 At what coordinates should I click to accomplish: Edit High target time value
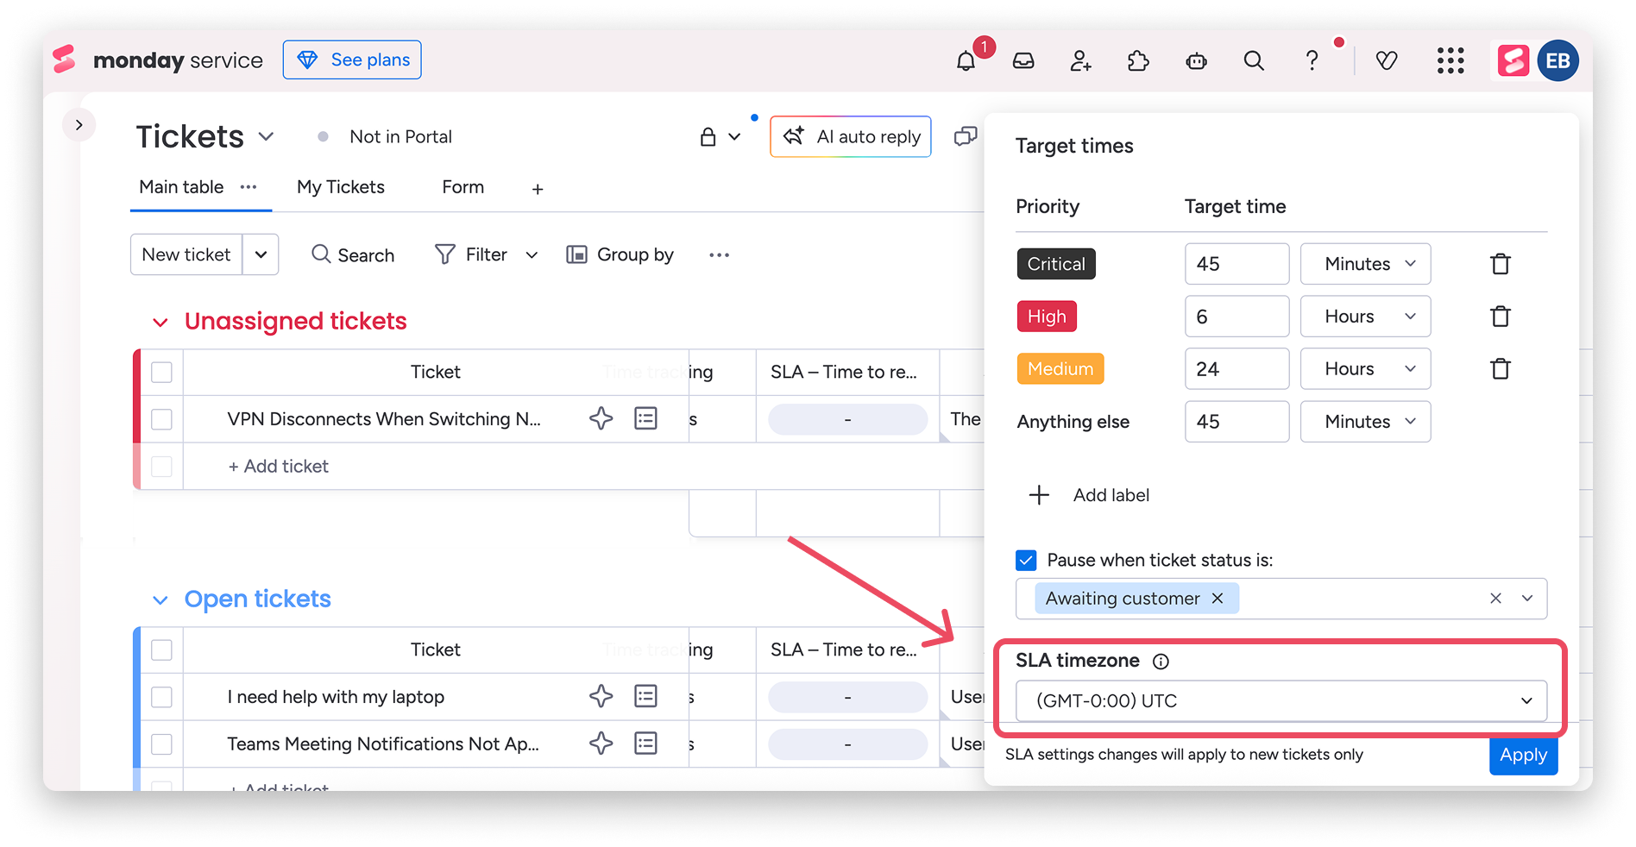coord(1236,317)
